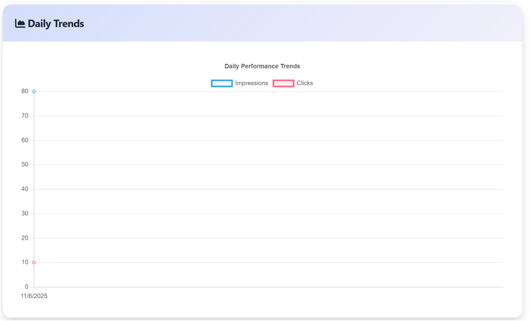Click the 11/6/2025 x-axis date label
This screenshot has width=530, height=321.
pyautogui.click(x=34, y=296)
